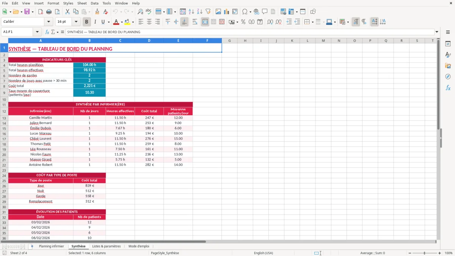The image size is (455, 256).
Task: Open font color dropdown arrow
Action: point(122,22)
